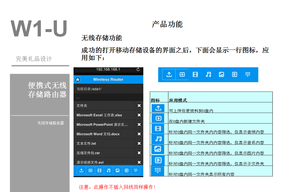This screenshot has width=298, height=192.
Task: Click the upload icon in the 图标 table column
Action: tap(158, 108)
